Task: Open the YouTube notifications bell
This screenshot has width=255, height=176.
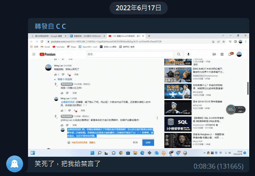Action: pyautogui.click(x=231, y=54)
